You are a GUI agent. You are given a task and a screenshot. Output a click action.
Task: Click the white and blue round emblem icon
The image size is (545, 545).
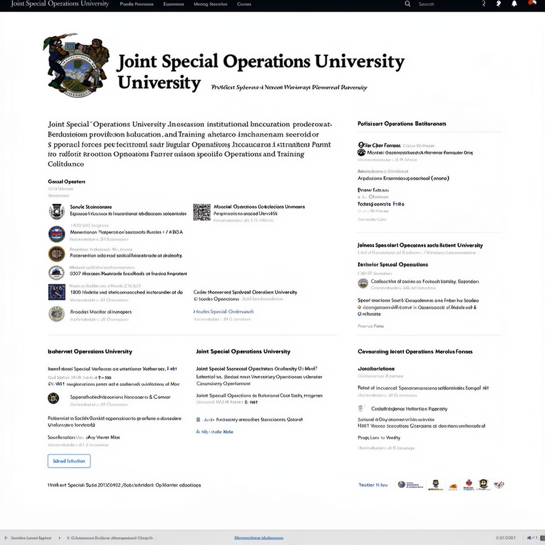pos(56,272)
